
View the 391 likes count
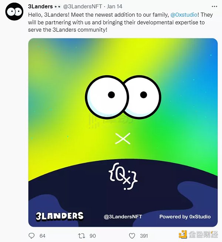tap(144, 236)
